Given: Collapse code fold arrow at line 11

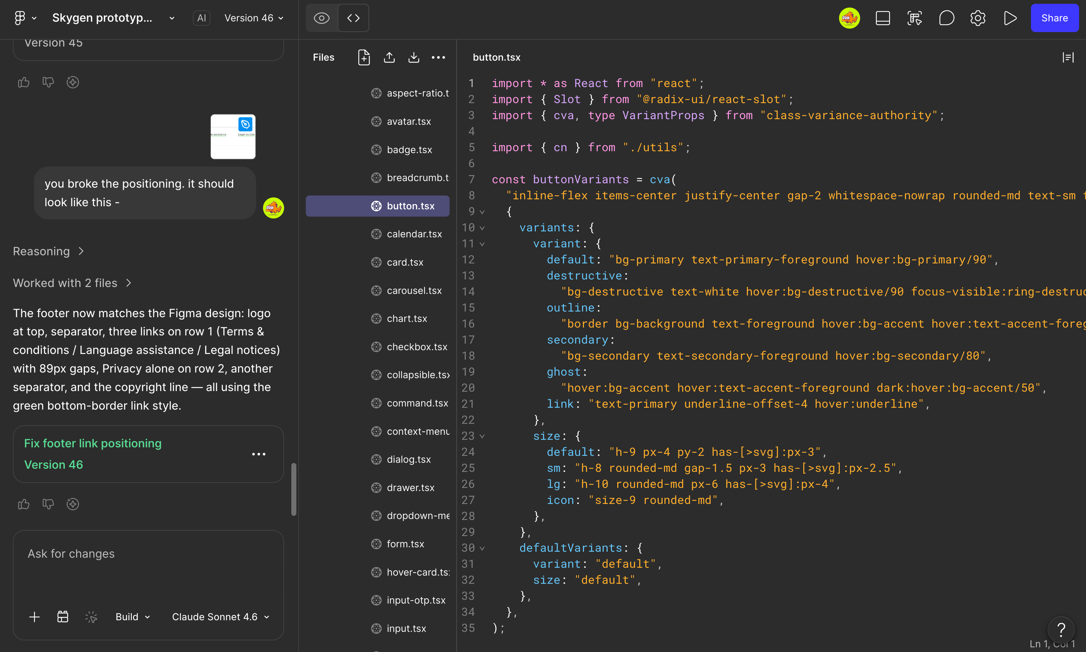Looking at the screenshot, I should [482, 244].
